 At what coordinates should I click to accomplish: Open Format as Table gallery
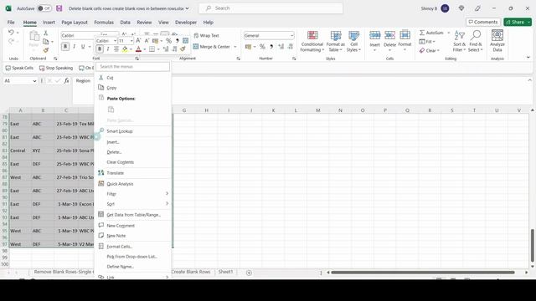coord(335,41)
